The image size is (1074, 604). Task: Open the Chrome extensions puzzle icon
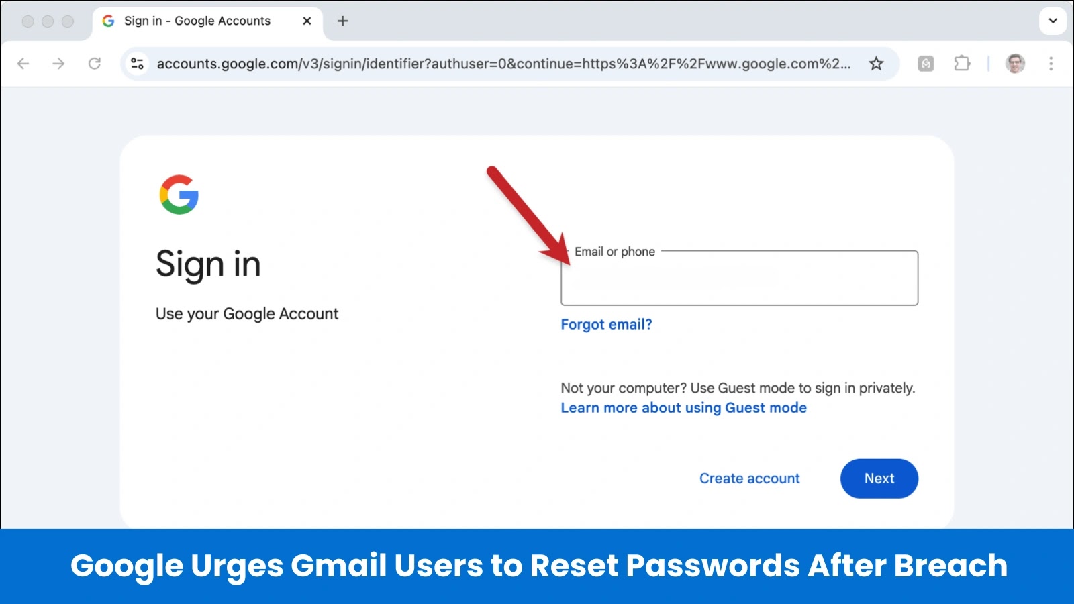click(x=962, y=64)
